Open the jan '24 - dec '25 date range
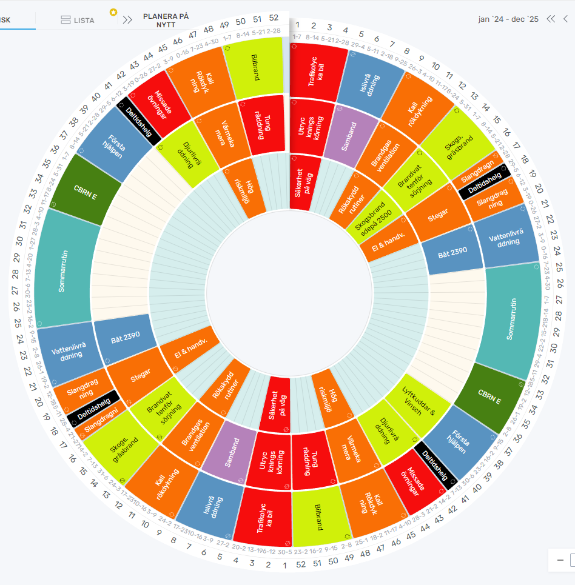The image size is (575, 585). pyautogui.click(x=508, y=19)
